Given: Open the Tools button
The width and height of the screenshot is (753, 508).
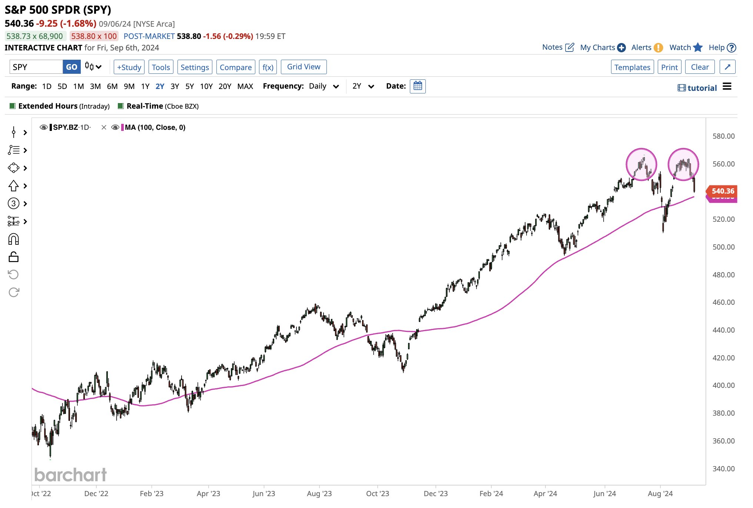Looking at the screenshot, I should [x=161, y=67].
